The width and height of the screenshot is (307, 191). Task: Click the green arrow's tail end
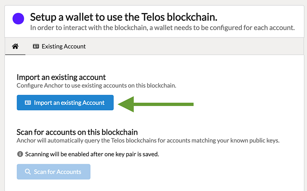click(x=191, y=104)
